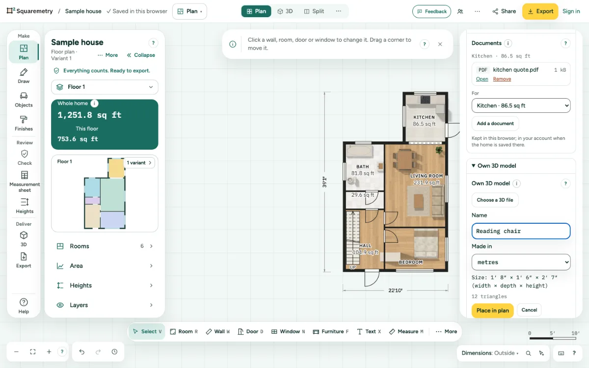Open Export in the left sidebar
The height and width of the screenshot is (368, 589).
tap(24, 261)
